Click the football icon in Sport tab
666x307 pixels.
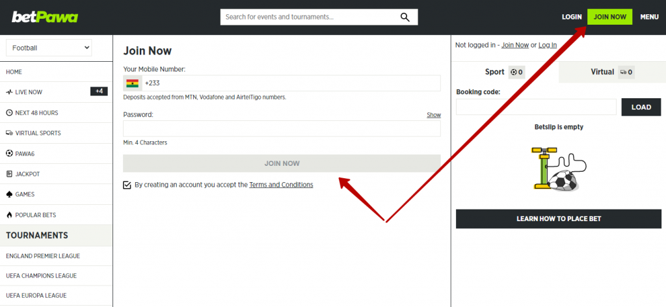[514, 72]
